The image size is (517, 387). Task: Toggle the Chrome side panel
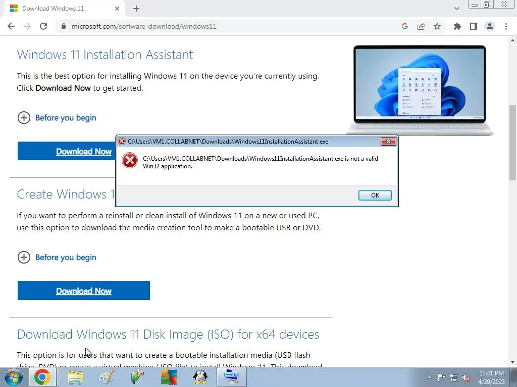(474, 26)
